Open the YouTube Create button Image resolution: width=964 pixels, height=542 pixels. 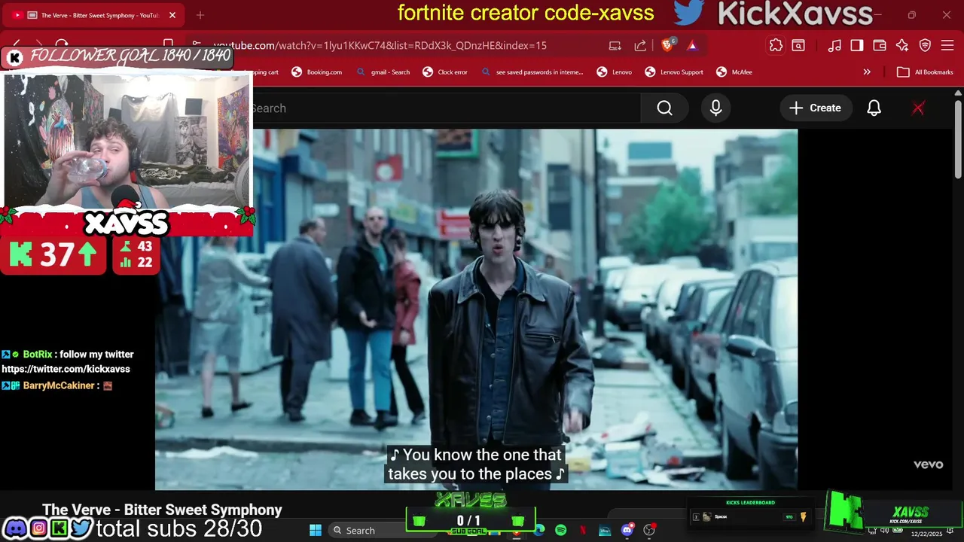point(816,108)
